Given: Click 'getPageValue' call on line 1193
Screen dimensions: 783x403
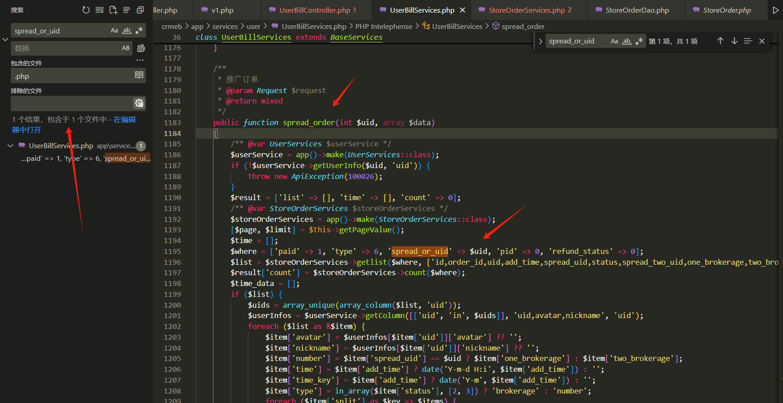Looking at the screenshot, I should 365,230.
